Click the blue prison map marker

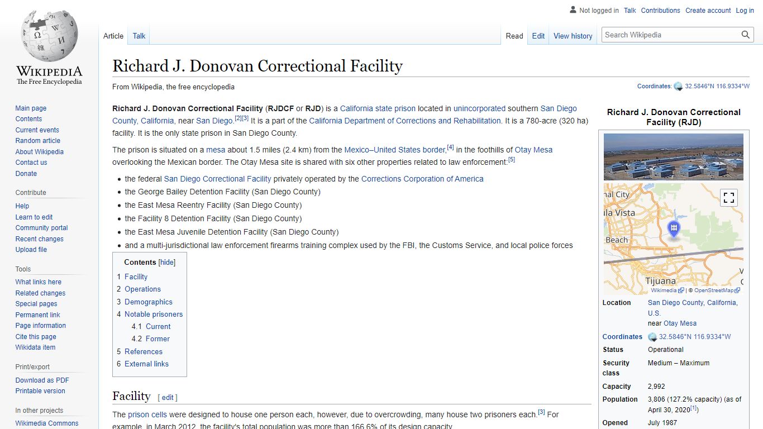tap(674, 229)
